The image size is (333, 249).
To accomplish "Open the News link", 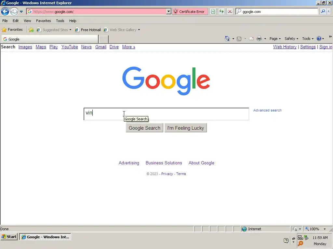I will [87, 47].
